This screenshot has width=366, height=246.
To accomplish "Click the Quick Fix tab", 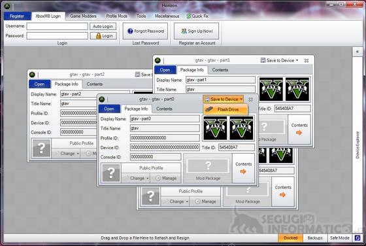I will click(x=197, y=16).
